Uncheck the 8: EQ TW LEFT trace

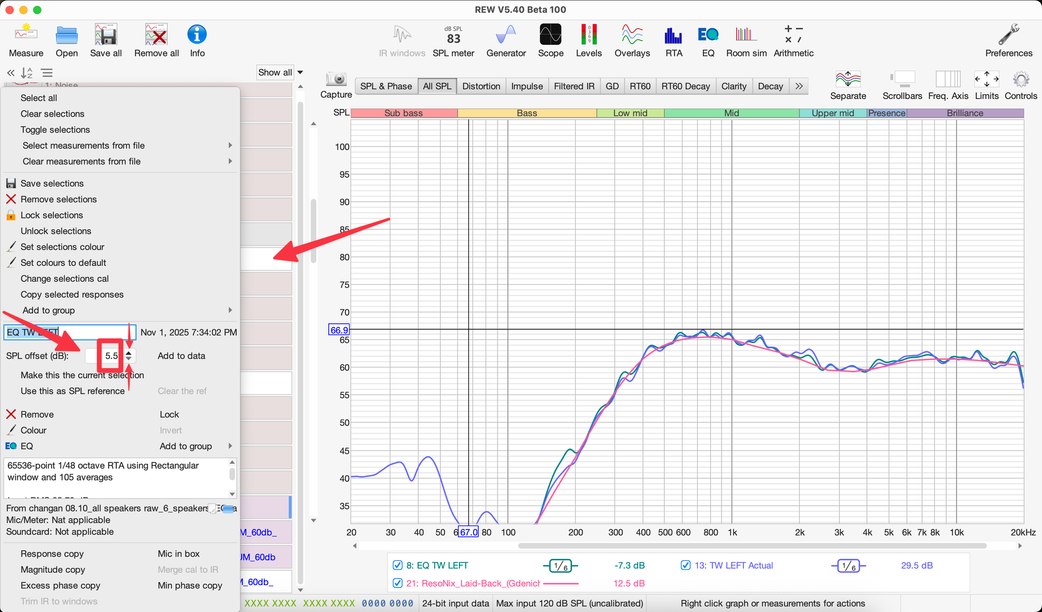click(x=398, y=565)
